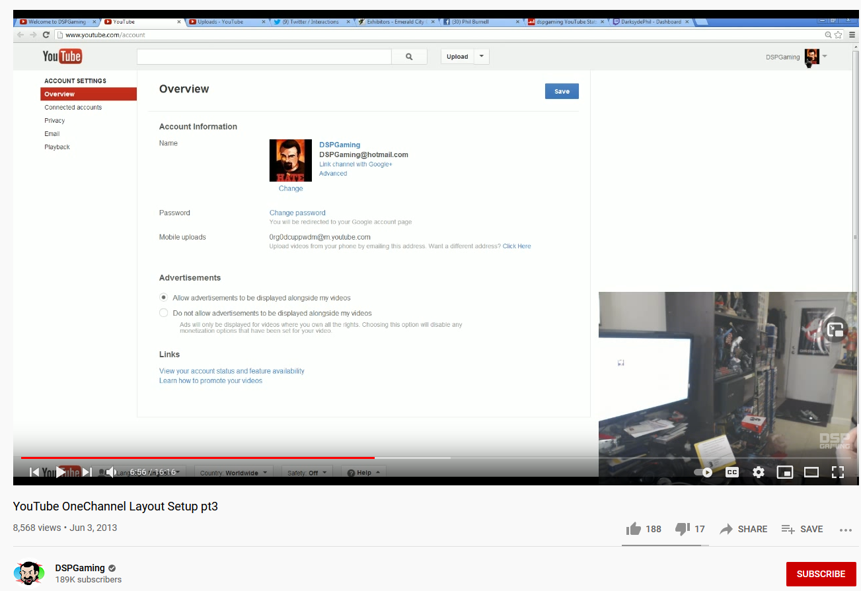
Task: Open the Country: Worldwide dropdown
Action: tap(235, 473)
